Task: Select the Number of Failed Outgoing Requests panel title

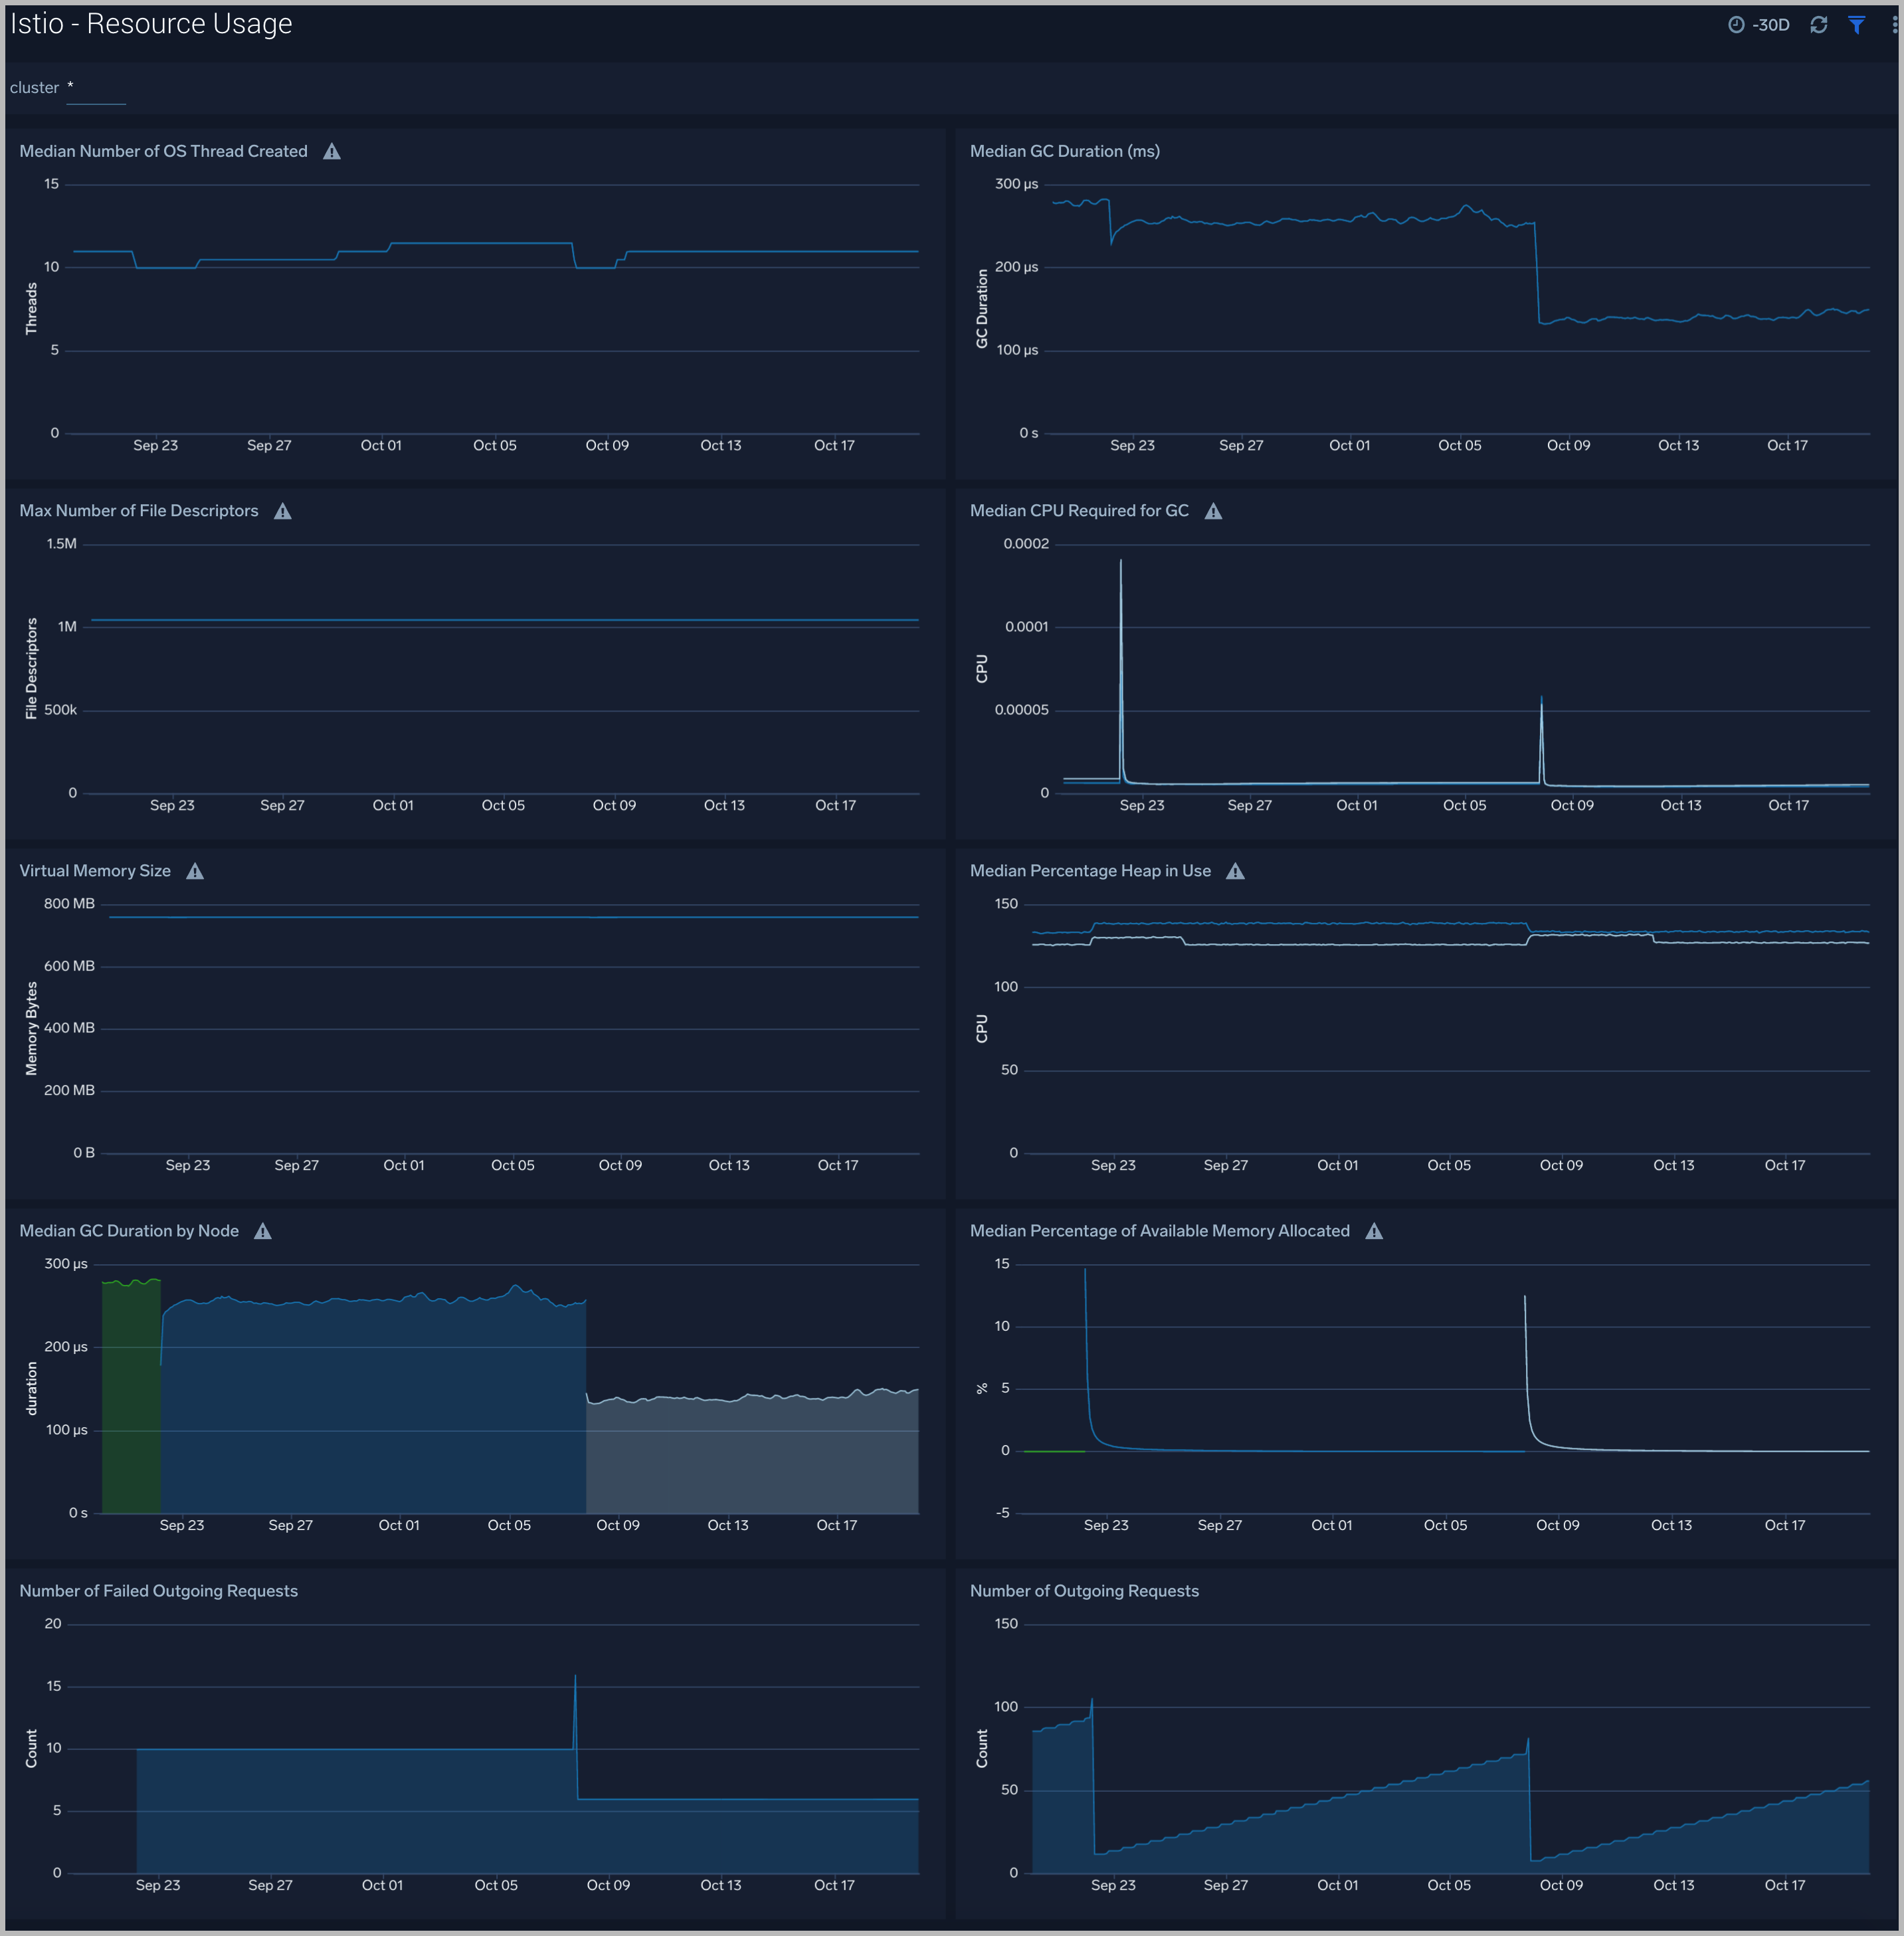Action: coord(158,1590)
